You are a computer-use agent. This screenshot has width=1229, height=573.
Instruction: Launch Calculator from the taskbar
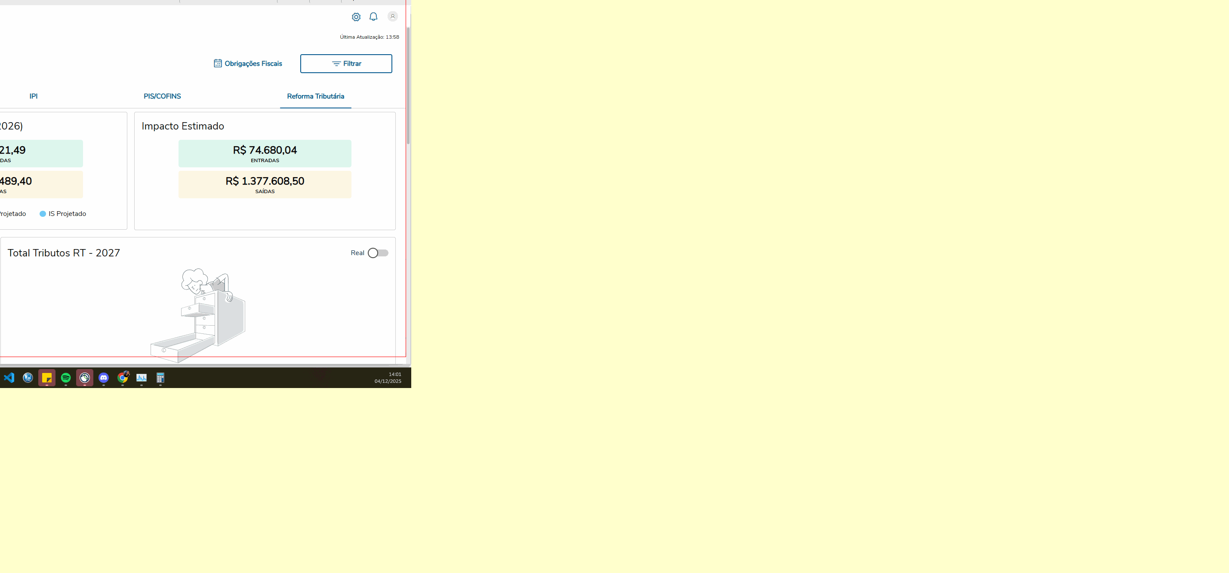pos(160,377)
